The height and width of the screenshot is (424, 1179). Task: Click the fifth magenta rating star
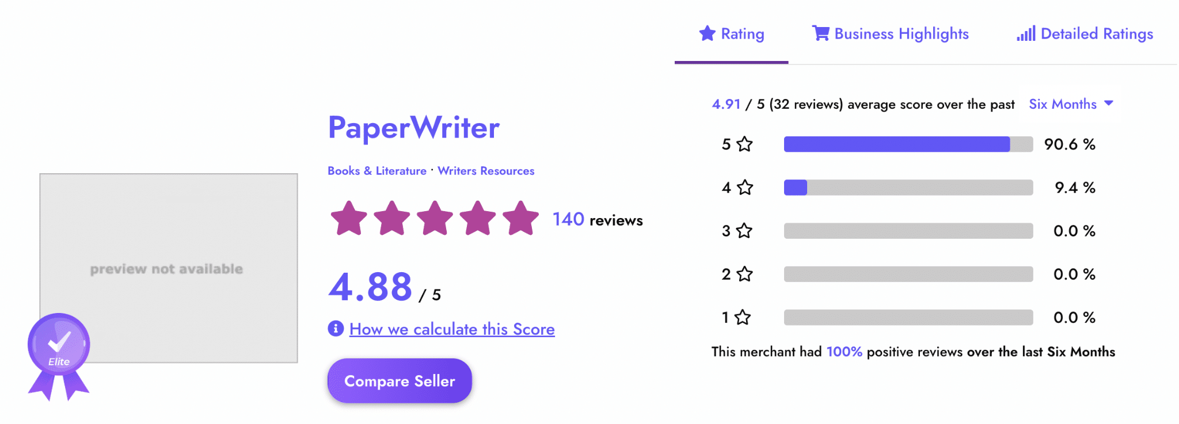tap(520, 219)
